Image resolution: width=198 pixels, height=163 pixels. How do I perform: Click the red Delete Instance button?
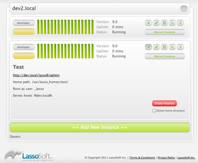point(164,104)
